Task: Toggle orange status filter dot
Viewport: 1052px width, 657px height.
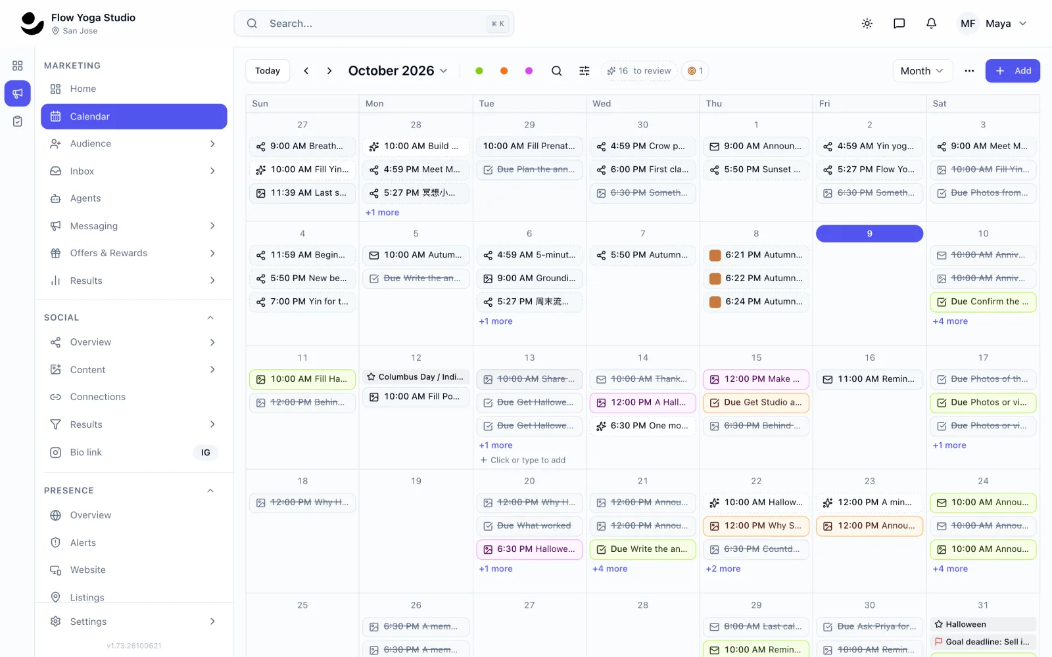Action: [x=504, y=71]
